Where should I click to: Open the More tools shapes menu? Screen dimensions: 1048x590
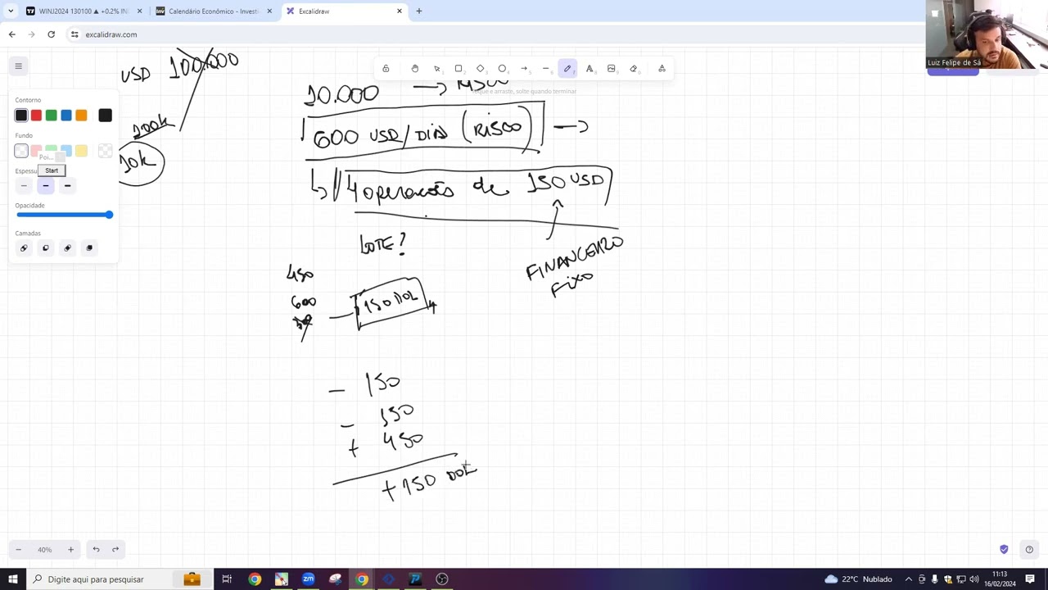pyautogui.click(x=662, y=69)
